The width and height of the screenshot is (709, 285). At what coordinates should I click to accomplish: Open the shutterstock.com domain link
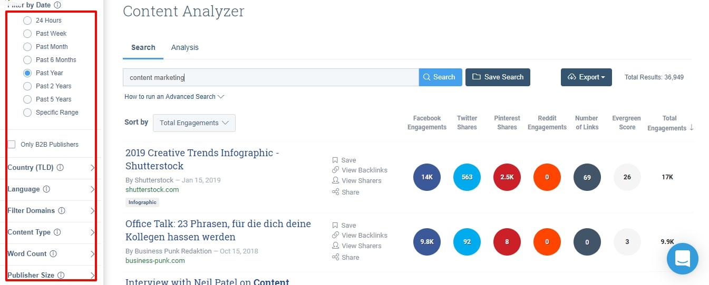(152, 190)
